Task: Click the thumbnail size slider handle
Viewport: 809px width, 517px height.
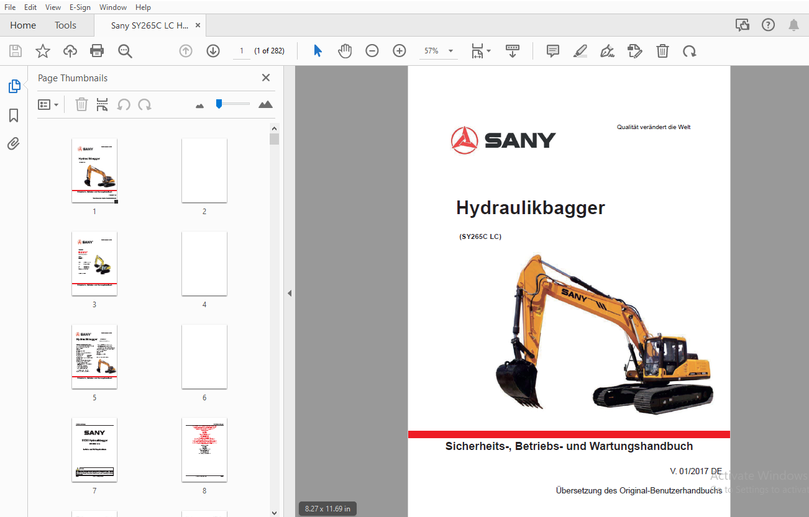Action: (x=219, y=104)
